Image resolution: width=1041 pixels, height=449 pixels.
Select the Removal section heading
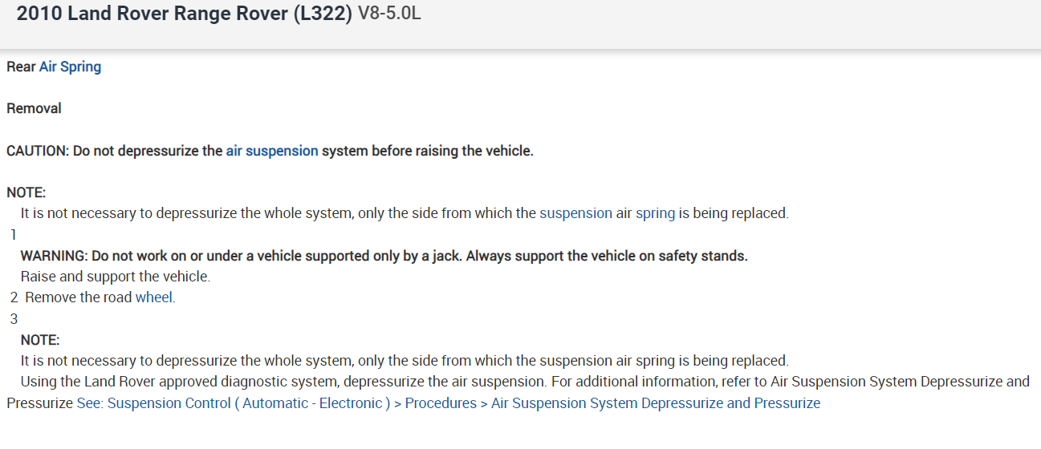[x=34, y=108]
